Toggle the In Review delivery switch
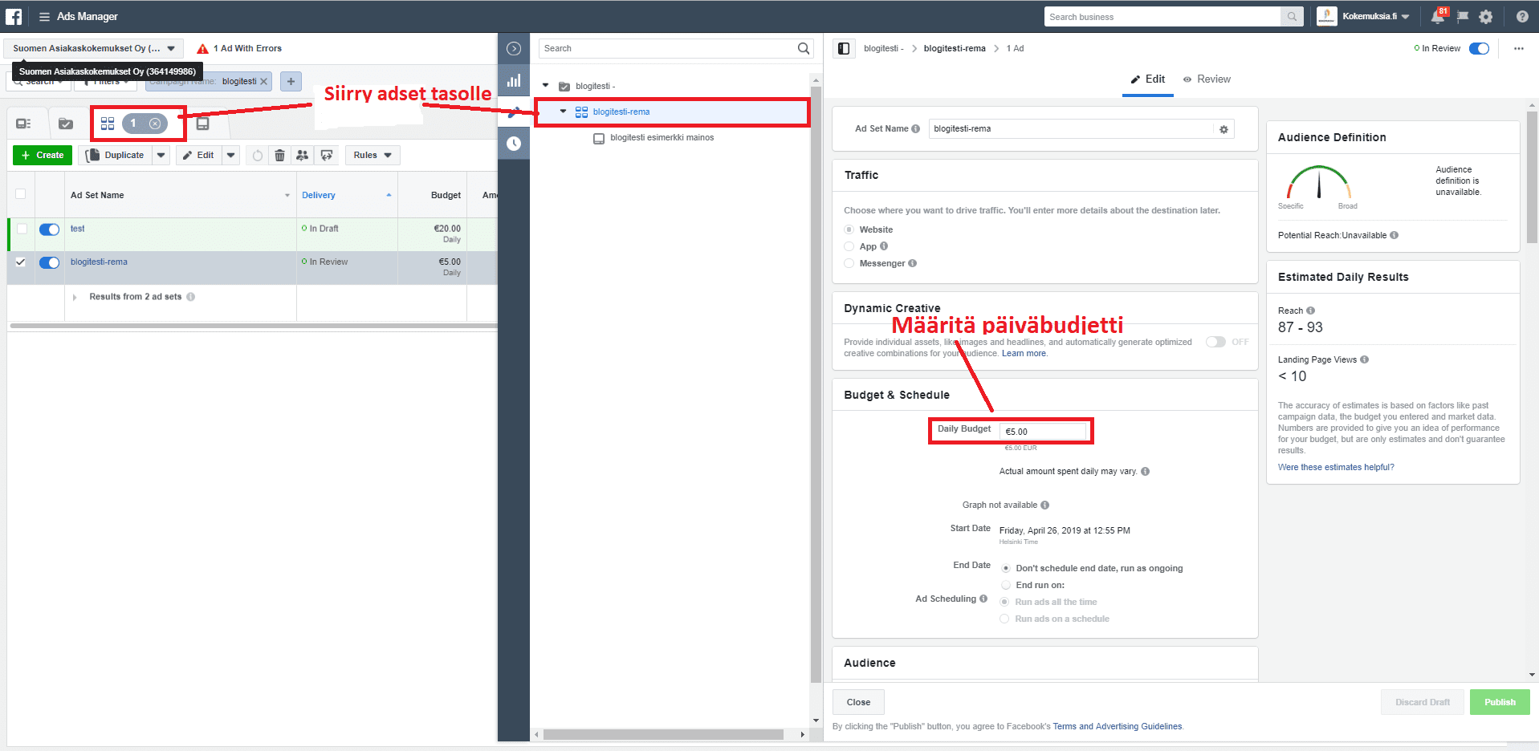Screen dimensions: 1539x751 pyautogui.click(x=1479, y=49)
